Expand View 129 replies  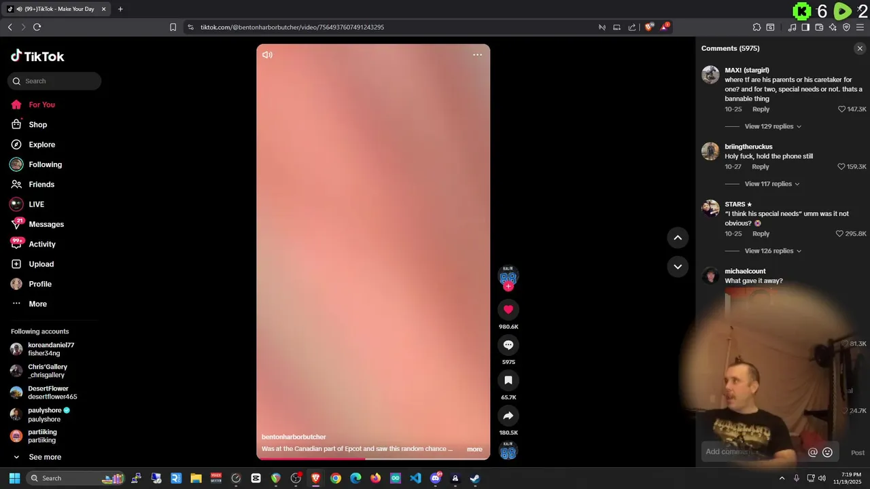pos(773,126)
